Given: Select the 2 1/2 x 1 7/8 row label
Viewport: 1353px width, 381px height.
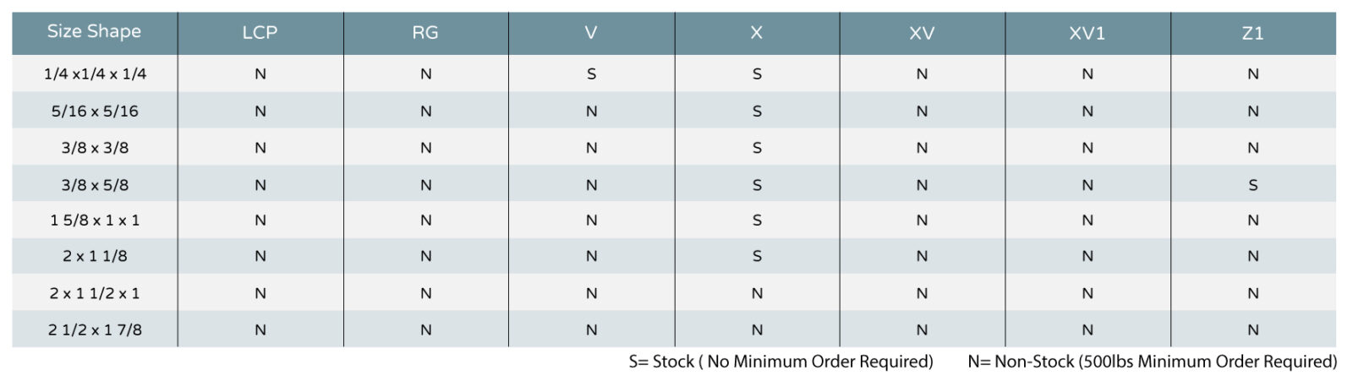Looking at the screenshot, I should 95,330.
